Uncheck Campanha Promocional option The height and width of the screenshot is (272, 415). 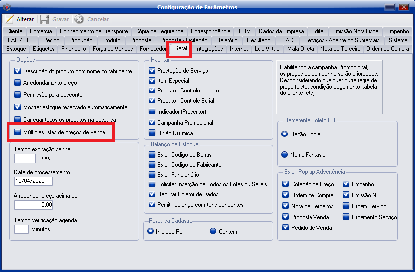coord(152,122)
